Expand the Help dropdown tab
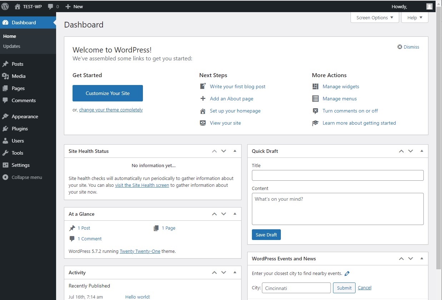 coord(414,17)
